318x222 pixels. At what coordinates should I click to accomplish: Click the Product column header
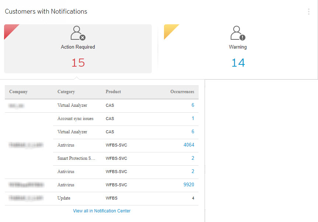113,92
